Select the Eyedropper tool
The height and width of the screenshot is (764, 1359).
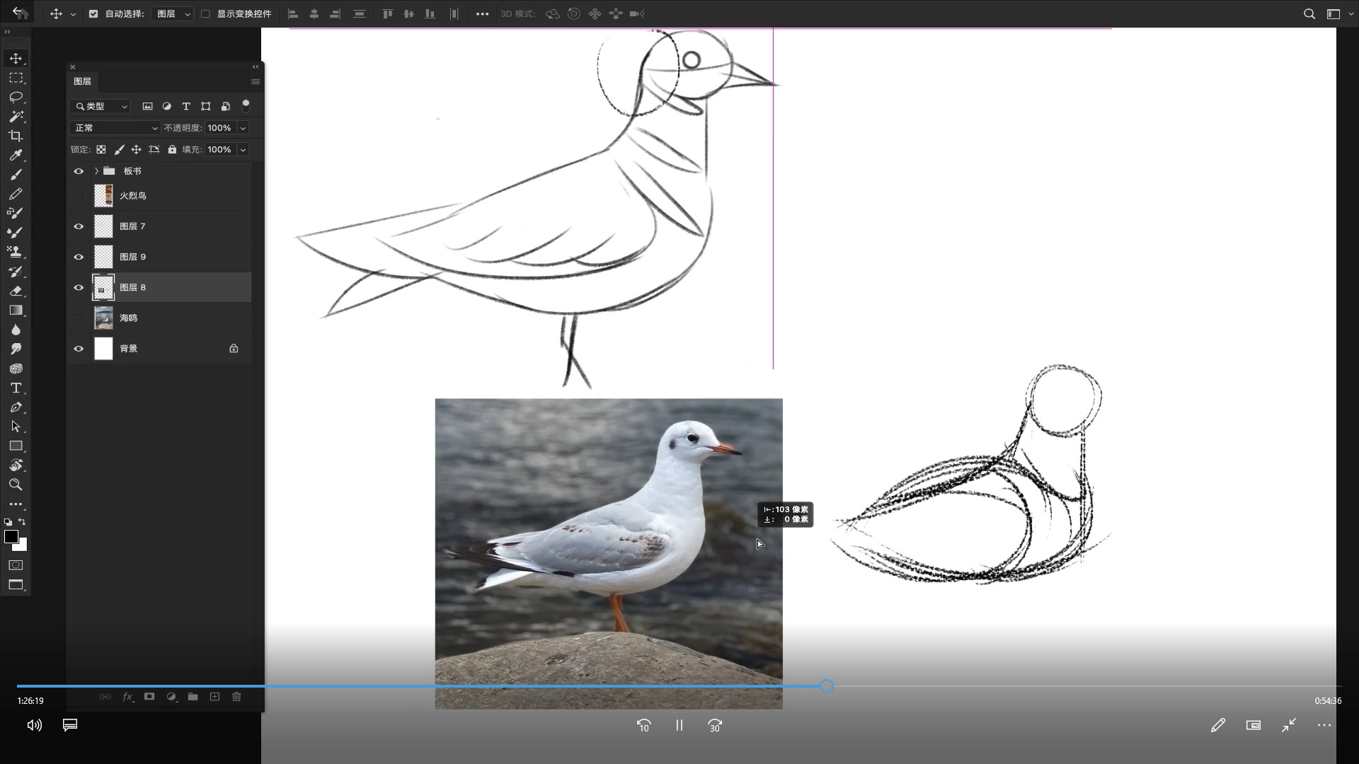click(16, 155)
